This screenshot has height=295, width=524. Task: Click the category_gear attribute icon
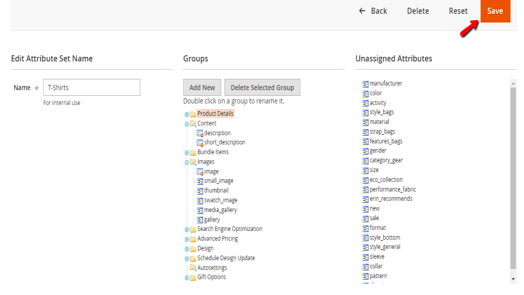point(365,161)
